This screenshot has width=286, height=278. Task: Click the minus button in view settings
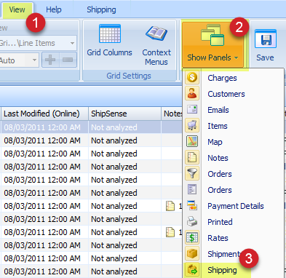pyautogui.click(x=68, y=60)
